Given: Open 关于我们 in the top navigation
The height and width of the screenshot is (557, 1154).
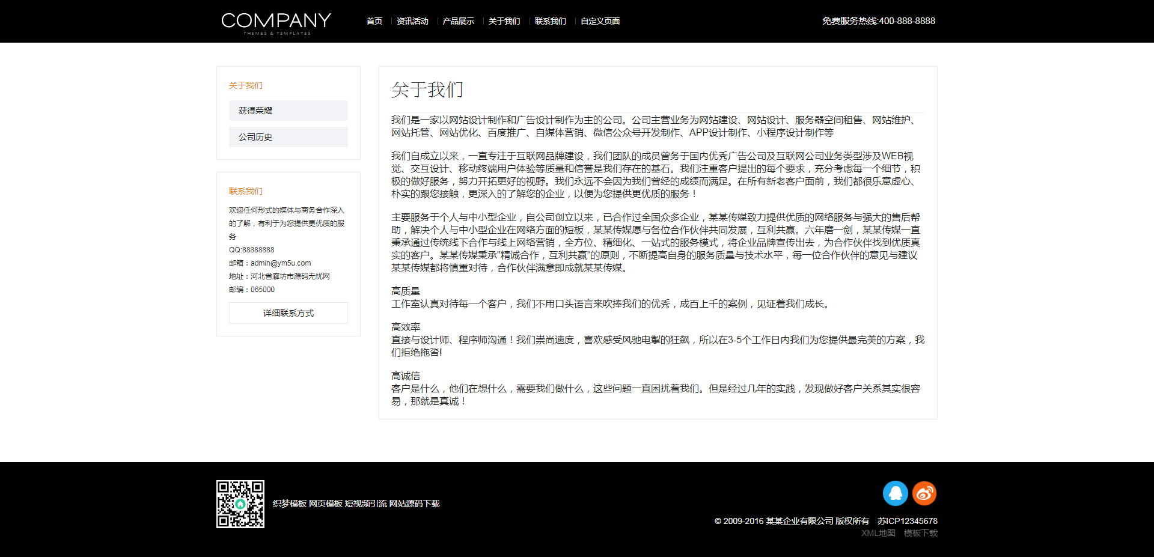Looking at the screenshot, I should point(504,21).
